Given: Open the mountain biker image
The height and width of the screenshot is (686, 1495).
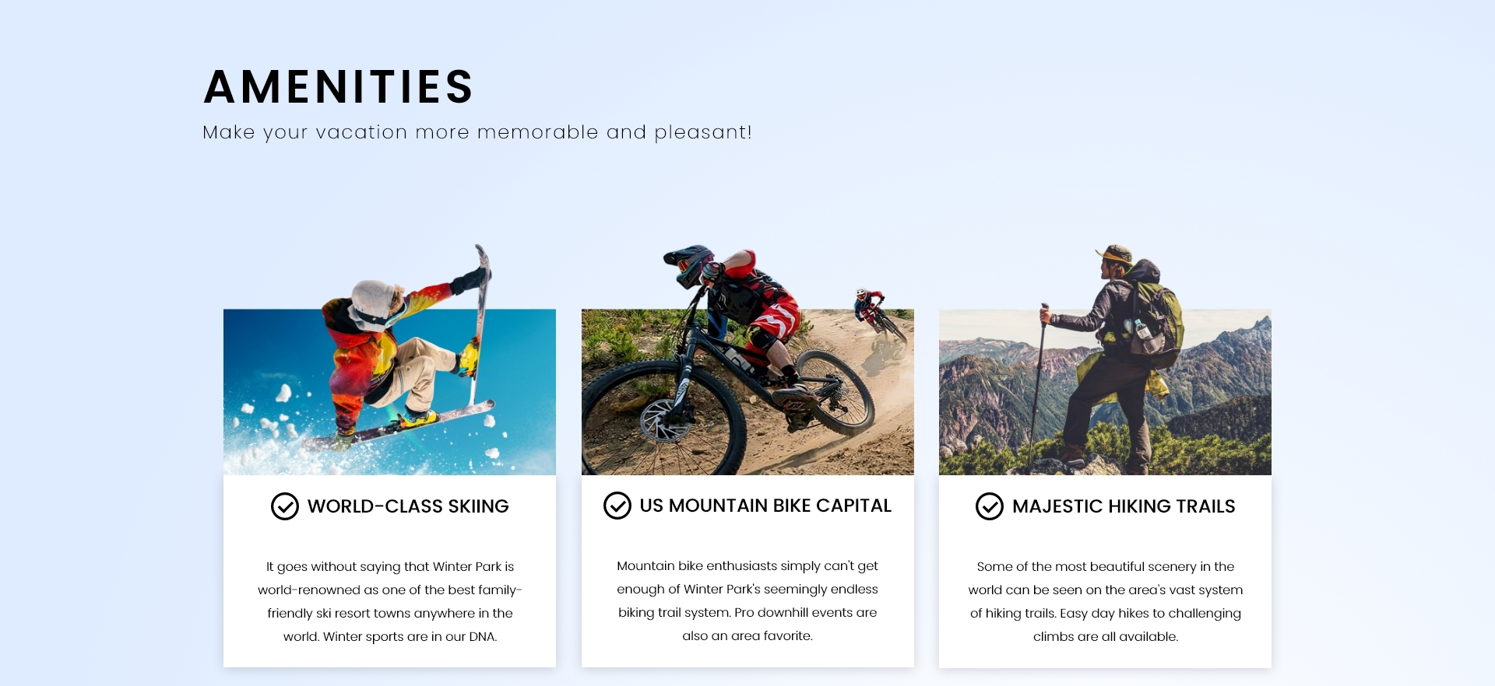Looking at the screenshot, I should [747, 360].
